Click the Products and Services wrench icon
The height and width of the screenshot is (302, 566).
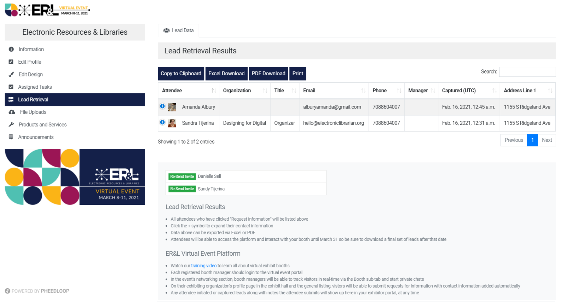pyautogui.click(x=11, y=124)
